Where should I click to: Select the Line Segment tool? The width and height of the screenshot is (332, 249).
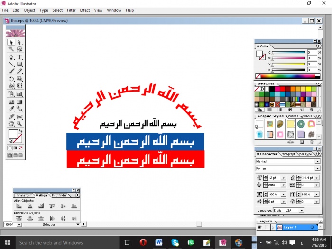coord(11,64)
